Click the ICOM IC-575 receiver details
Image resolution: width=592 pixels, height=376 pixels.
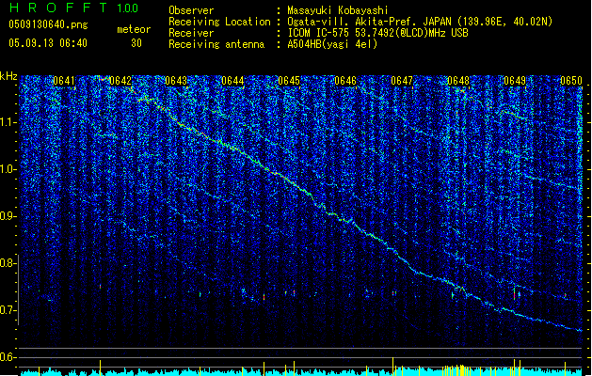point(377,33)
